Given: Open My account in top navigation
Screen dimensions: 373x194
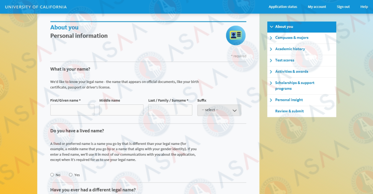Looking at the screenshot, I should pos(317,7).
